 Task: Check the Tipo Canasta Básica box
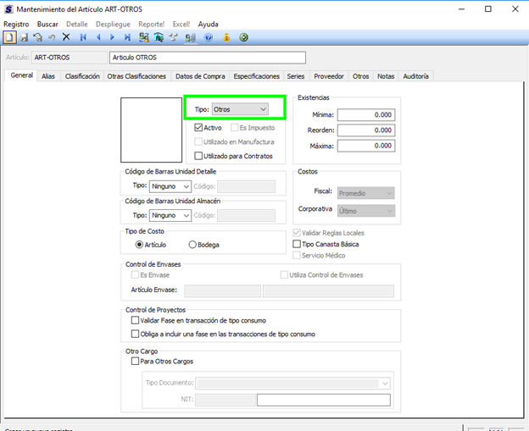pos(297,244)
